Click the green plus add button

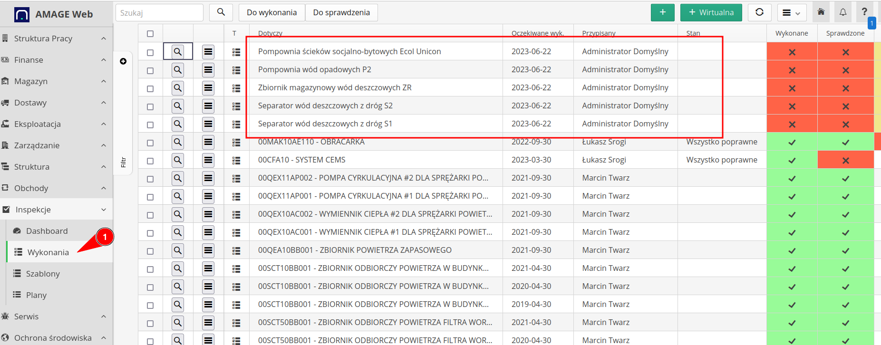662,12
